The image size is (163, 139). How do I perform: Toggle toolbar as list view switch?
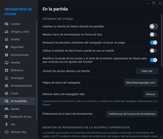153,35
